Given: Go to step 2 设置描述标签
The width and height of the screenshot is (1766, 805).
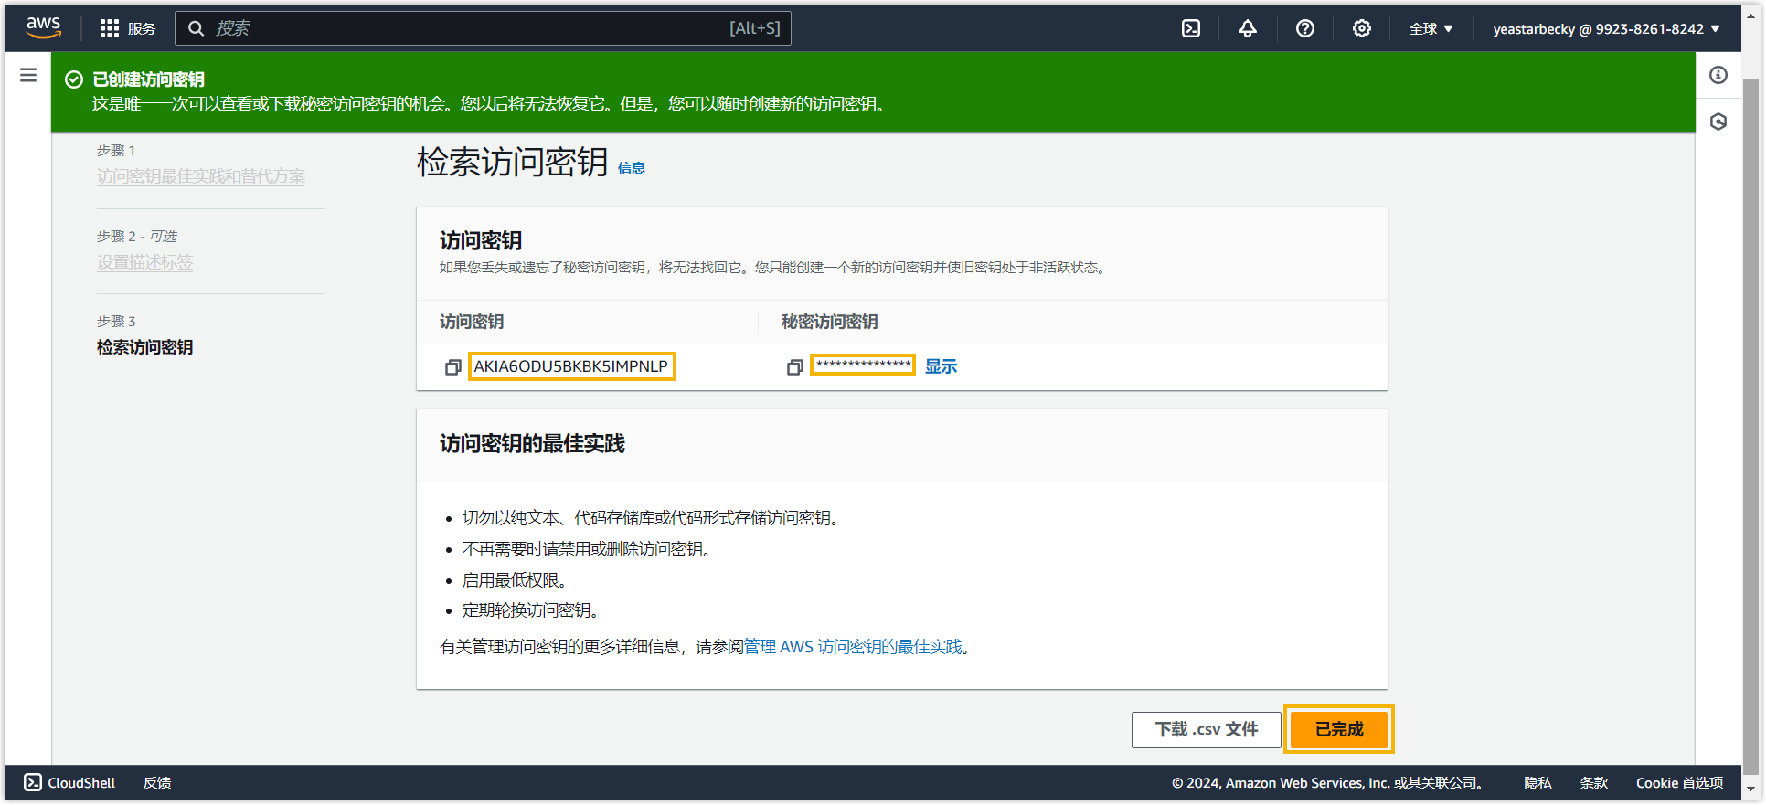Looking at the screenshot, I should point(145,262).
